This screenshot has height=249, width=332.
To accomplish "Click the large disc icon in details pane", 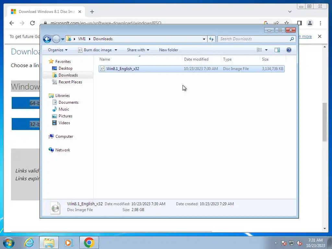I will 55,207.
